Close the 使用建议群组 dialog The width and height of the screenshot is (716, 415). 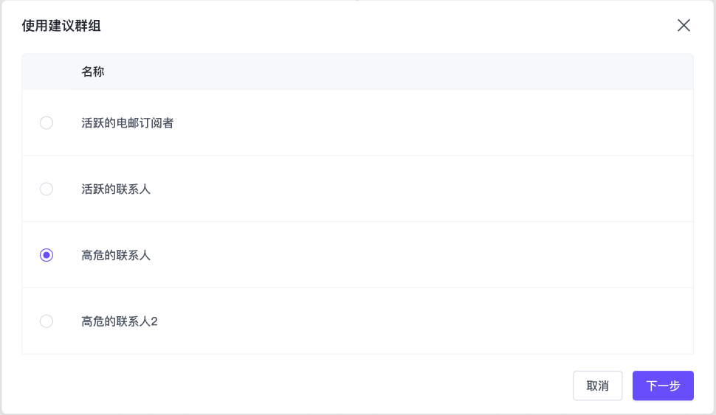click(684, 26)
